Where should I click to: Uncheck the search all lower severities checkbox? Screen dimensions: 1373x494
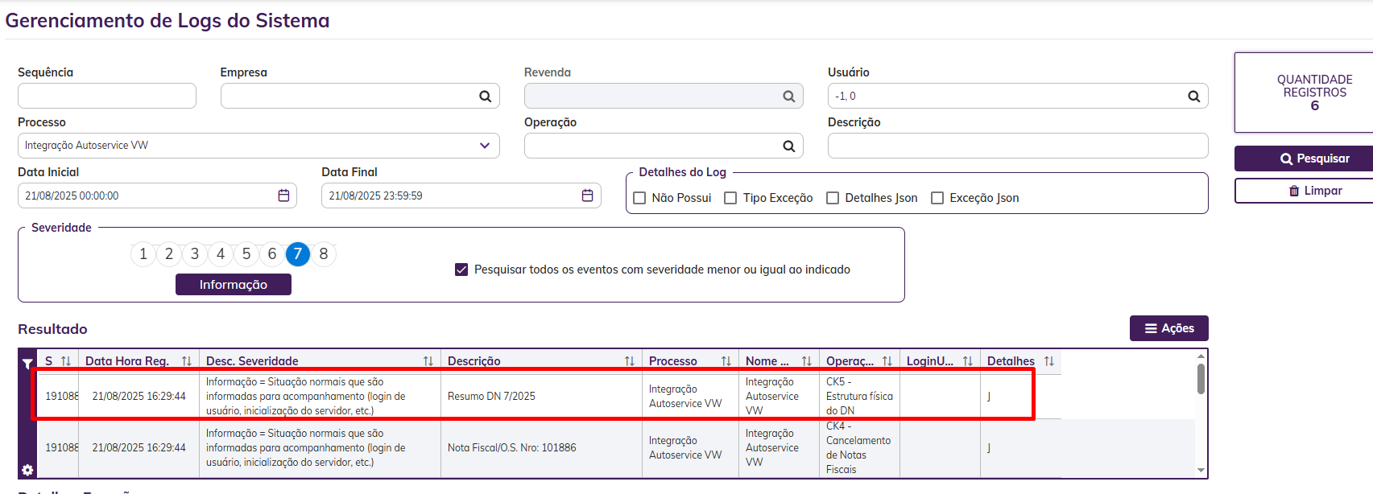461,270
